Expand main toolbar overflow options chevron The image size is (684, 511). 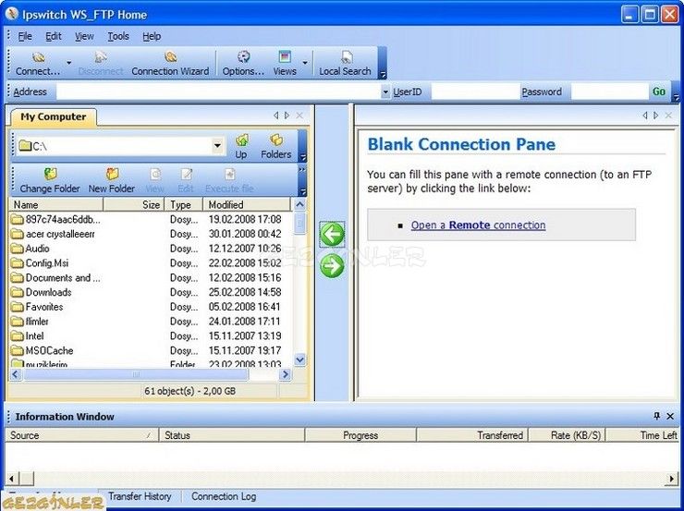pyautogui.click(x=382, y=75)
